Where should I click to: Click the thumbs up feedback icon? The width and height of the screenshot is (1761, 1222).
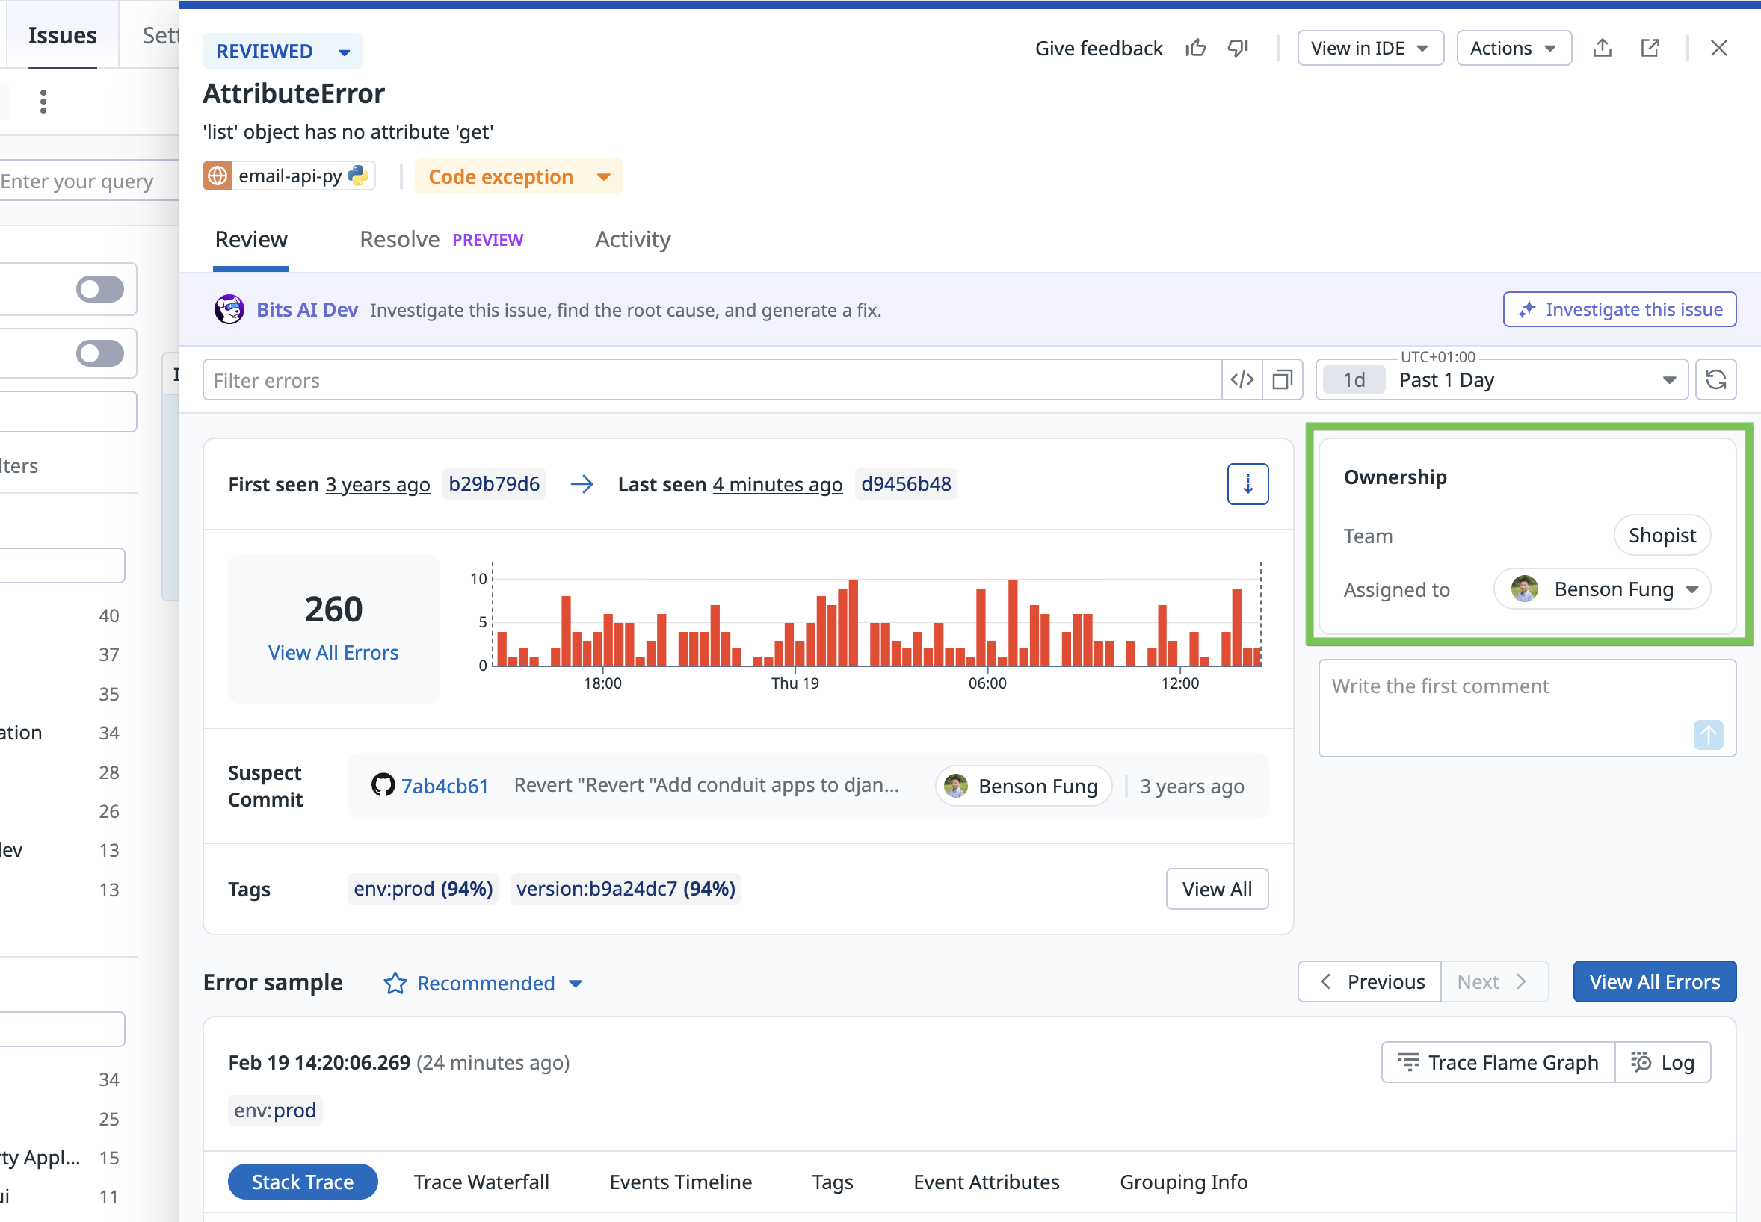[1196, 49]
